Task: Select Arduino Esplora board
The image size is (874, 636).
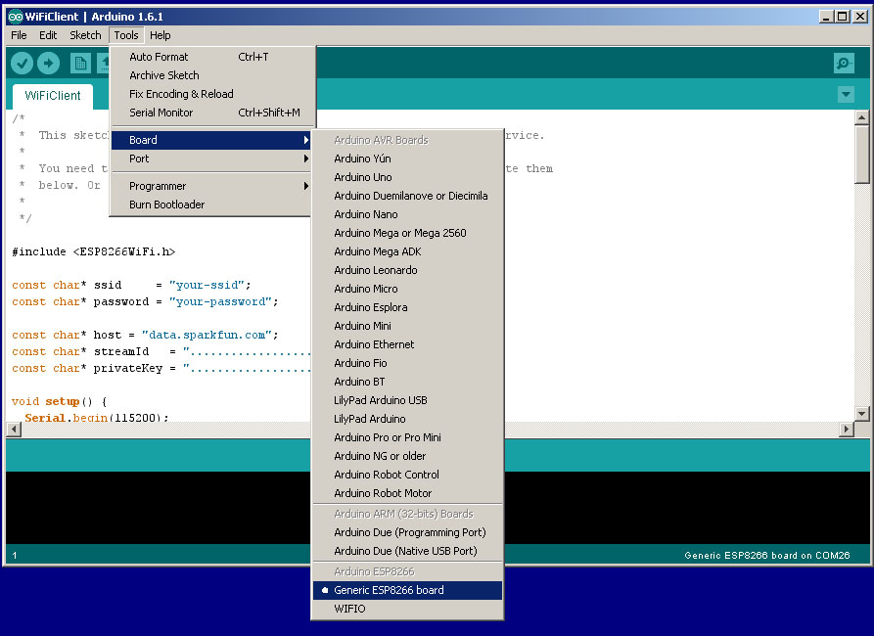Action: pyautogui.click(x=407, y=307)
